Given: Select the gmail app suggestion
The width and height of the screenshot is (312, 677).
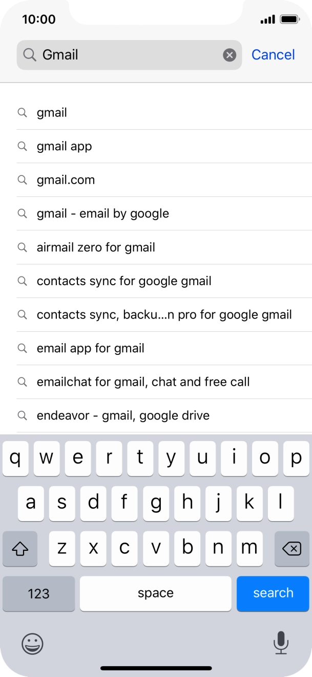Looking at the screenshot, I should [x=64, y=146].
